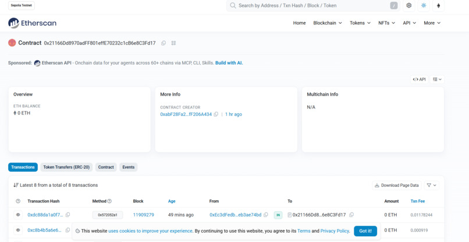Preview transaction 0xc8b4b5a6e6 eye icon
Viewport: 469px width, 242px height.
[18, 230]
